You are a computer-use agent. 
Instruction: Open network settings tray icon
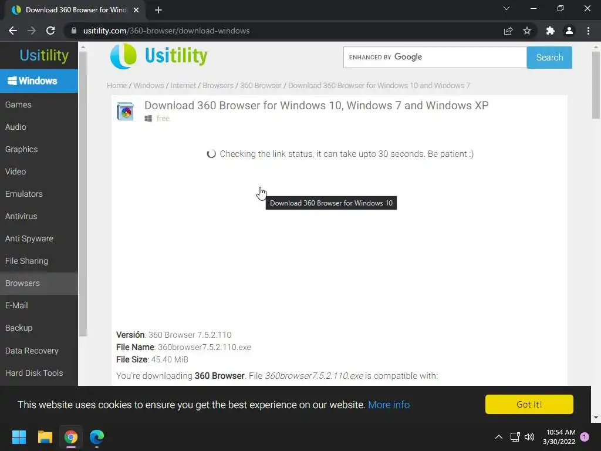(x=515, y=437)
